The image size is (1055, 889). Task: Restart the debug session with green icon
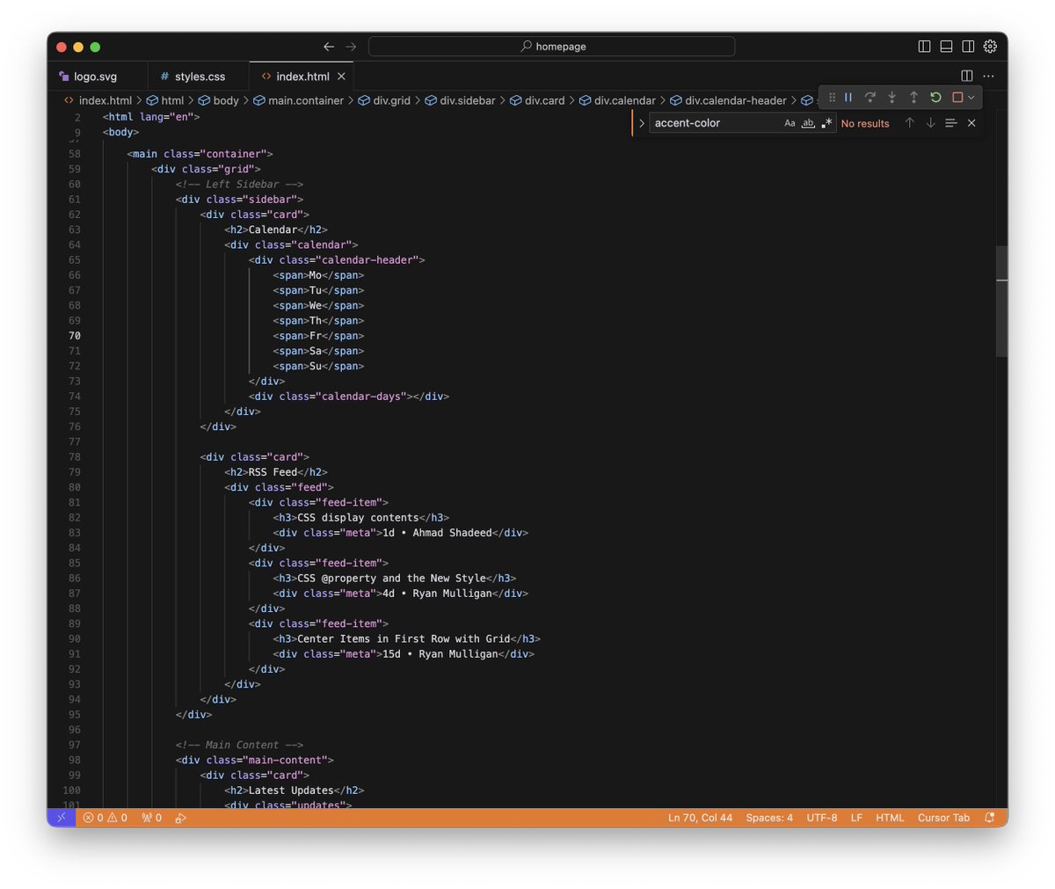point(935,98)
